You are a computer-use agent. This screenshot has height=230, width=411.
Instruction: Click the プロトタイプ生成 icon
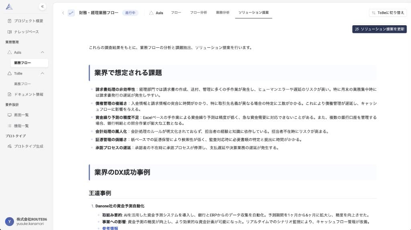pyautogui.click(x=10, y=146)
